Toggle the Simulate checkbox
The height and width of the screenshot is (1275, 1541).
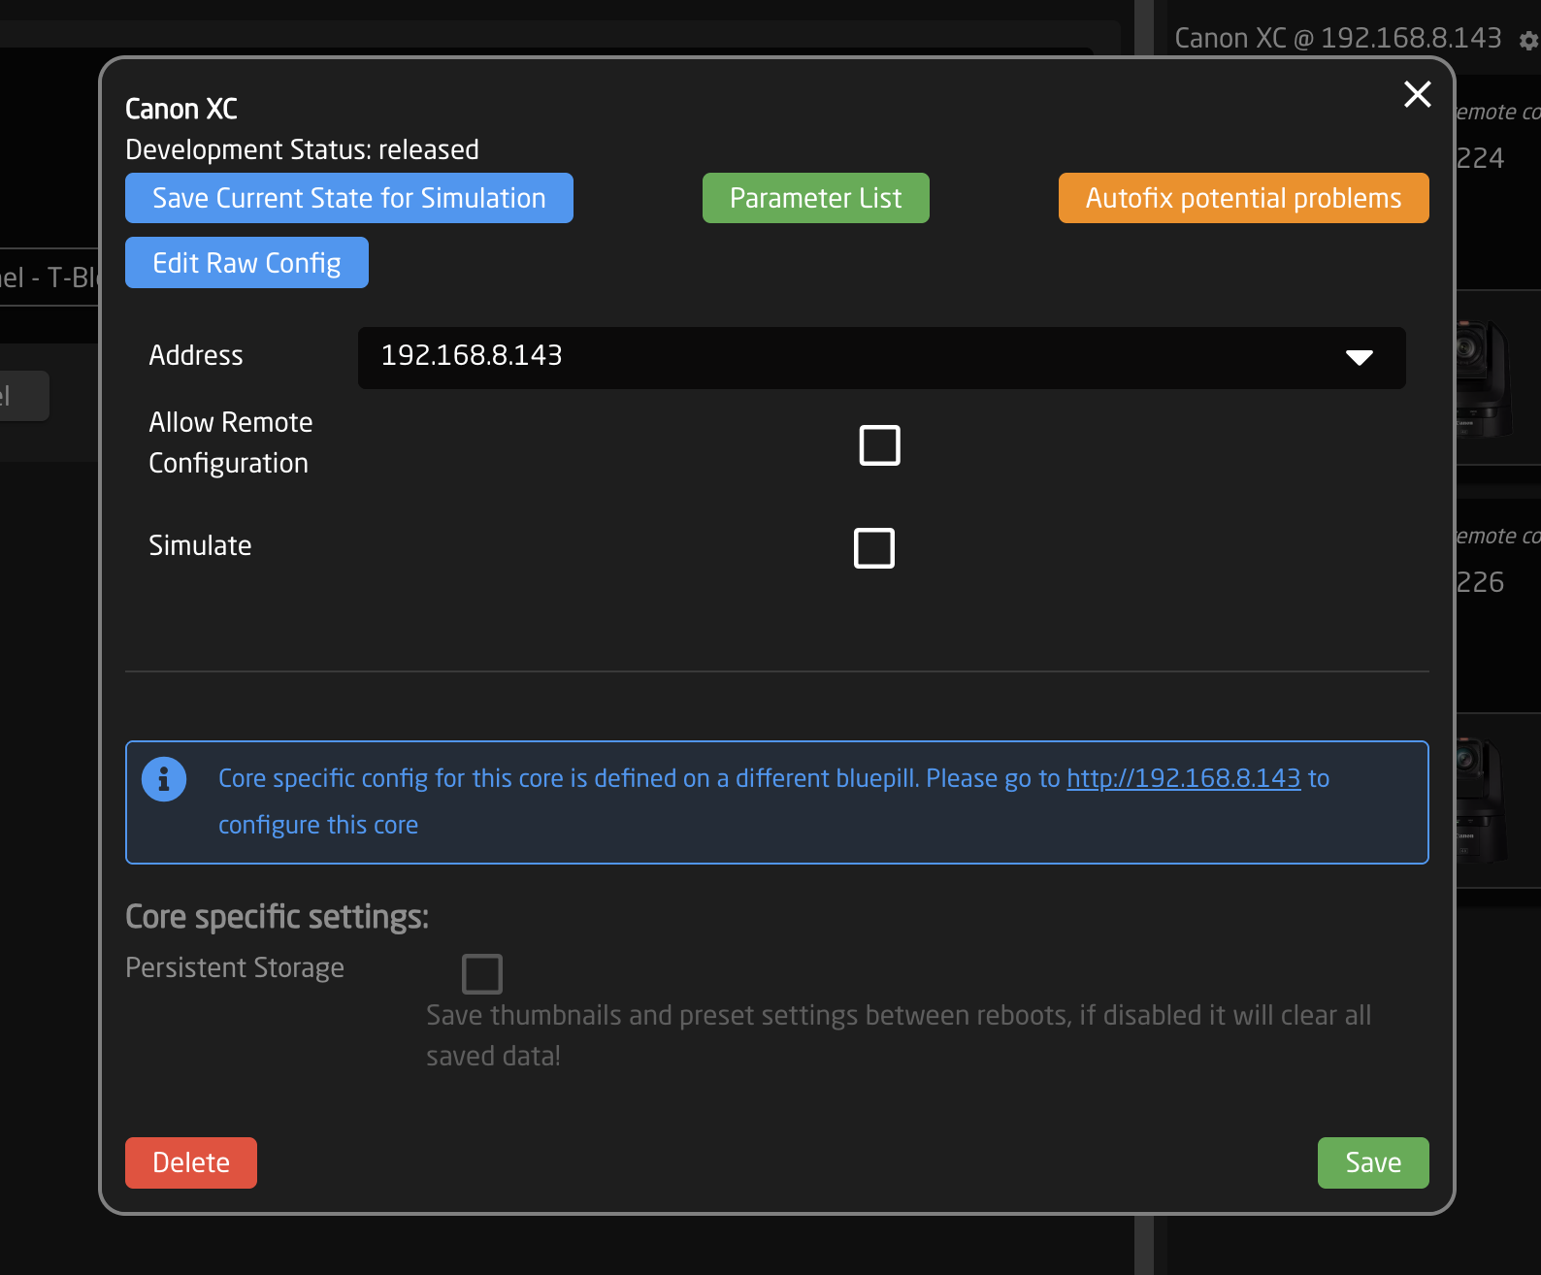tap(873, 548)
